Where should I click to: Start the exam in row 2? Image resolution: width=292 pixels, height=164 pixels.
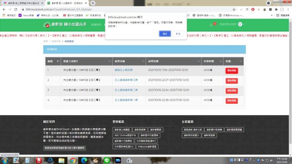coord(231,81)
